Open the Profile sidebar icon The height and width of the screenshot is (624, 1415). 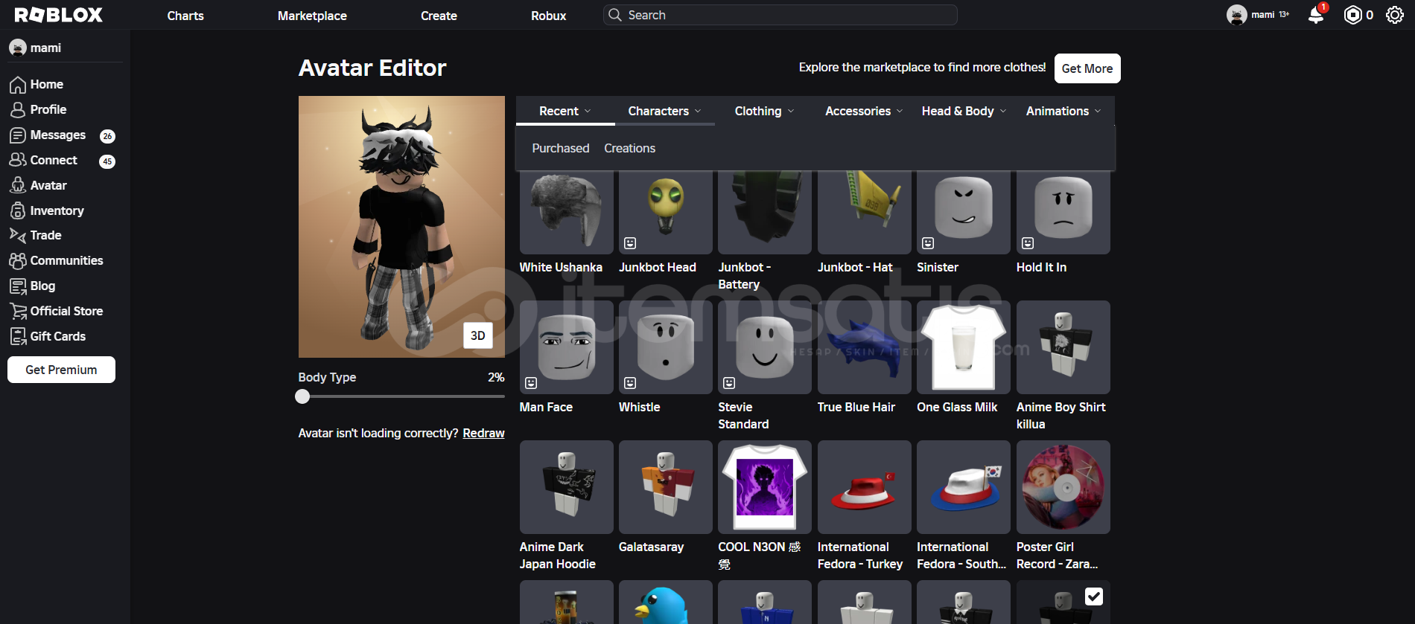(x=18, y=110)
